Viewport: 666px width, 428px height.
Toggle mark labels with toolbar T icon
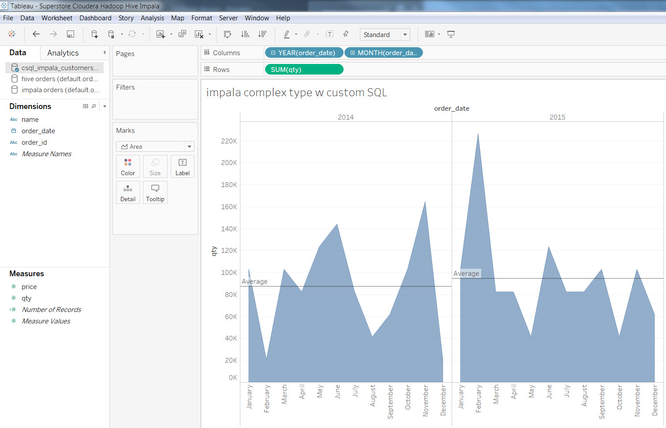coord(329,34)
